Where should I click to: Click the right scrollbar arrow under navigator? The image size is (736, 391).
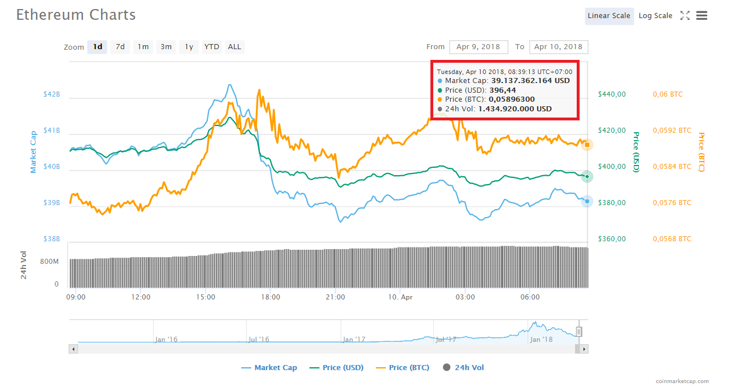tap(584, 349)
